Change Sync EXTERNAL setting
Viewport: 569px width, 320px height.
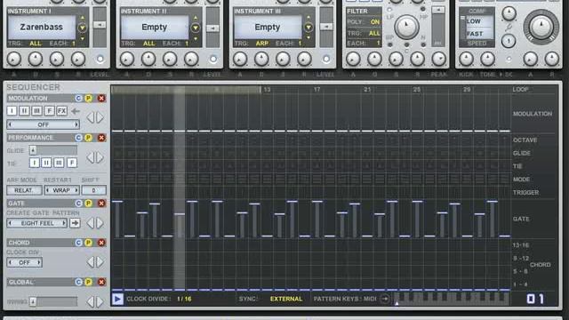[286, 299]
